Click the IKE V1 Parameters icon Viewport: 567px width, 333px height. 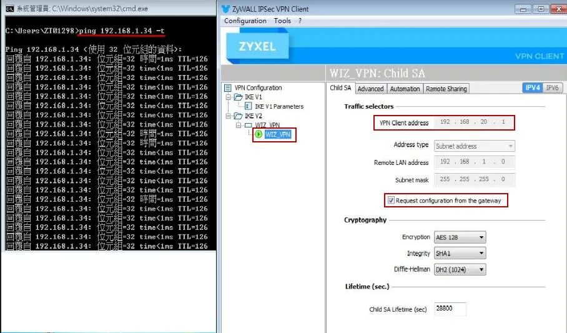(x=249, y=106)
